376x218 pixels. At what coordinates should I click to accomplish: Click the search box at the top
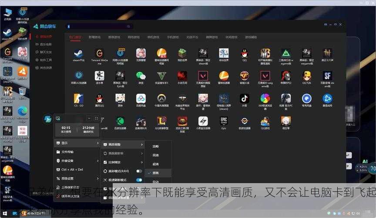pos(99,26)
